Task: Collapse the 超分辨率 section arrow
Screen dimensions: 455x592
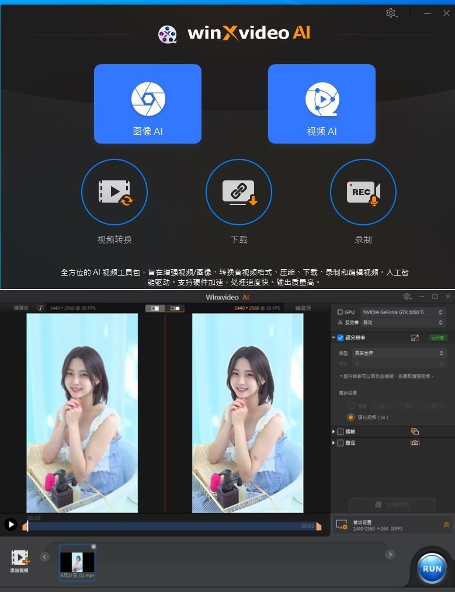Action: tap(334, 337)
